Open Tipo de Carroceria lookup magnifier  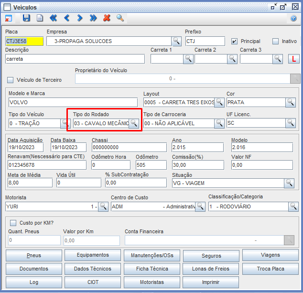pyautogui.click(x=219, y=123)
